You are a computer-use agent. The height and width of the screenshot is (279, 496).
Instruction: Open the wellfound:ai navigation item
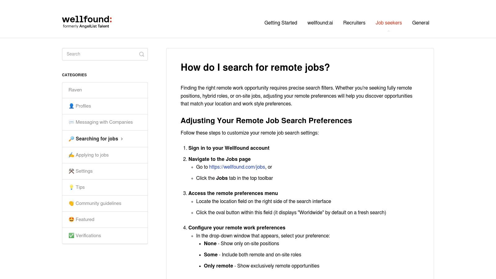coord(320,23)
